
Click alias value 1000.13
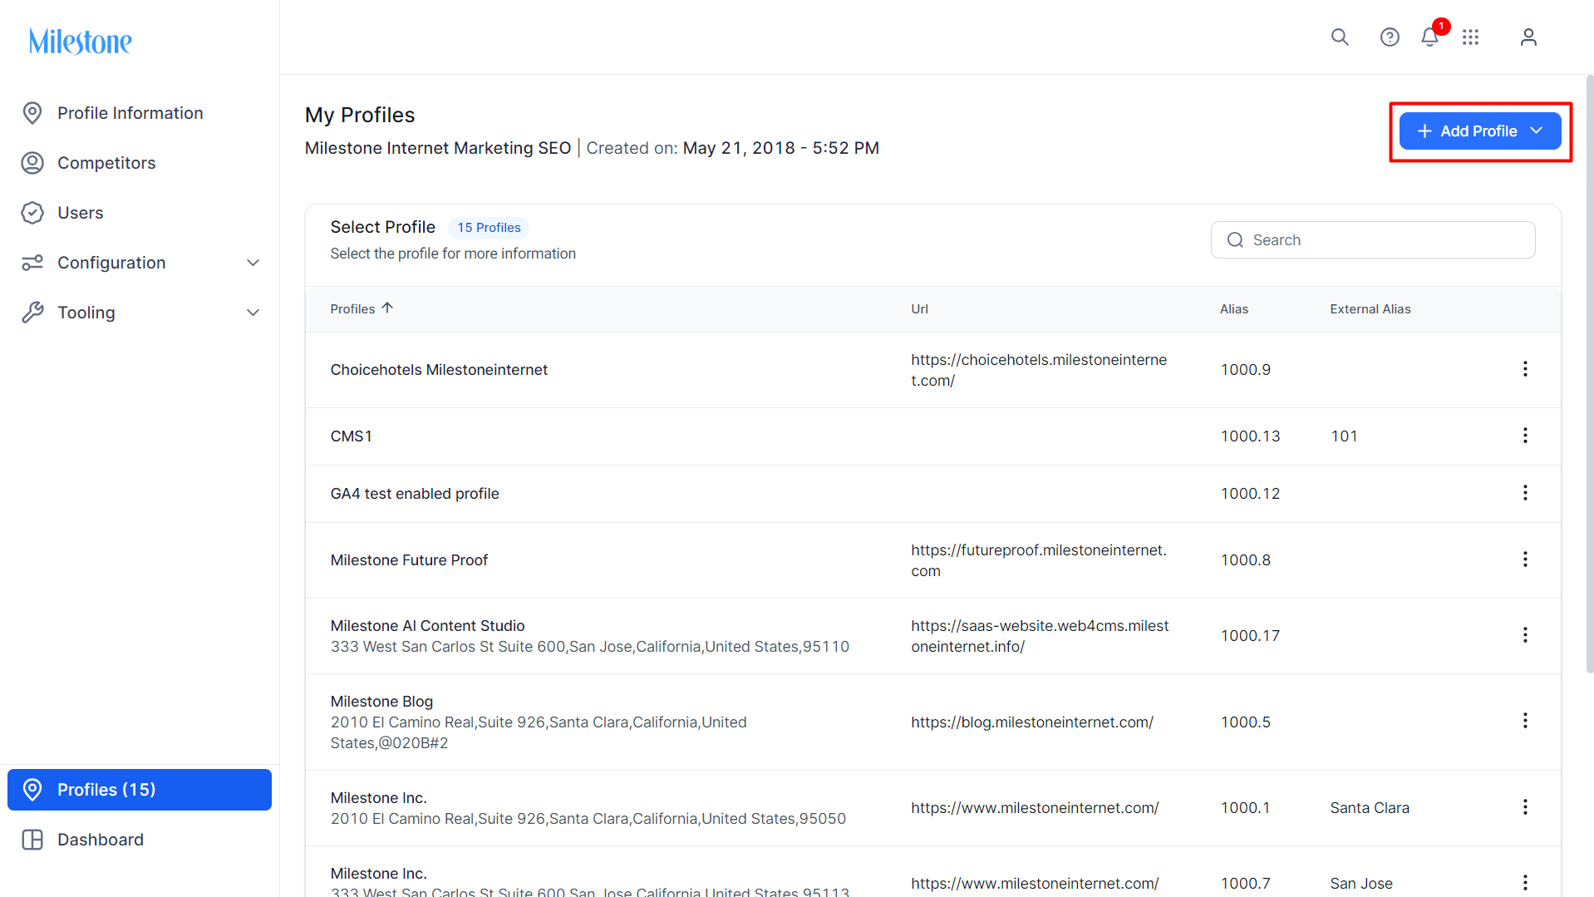(1250, 436)
